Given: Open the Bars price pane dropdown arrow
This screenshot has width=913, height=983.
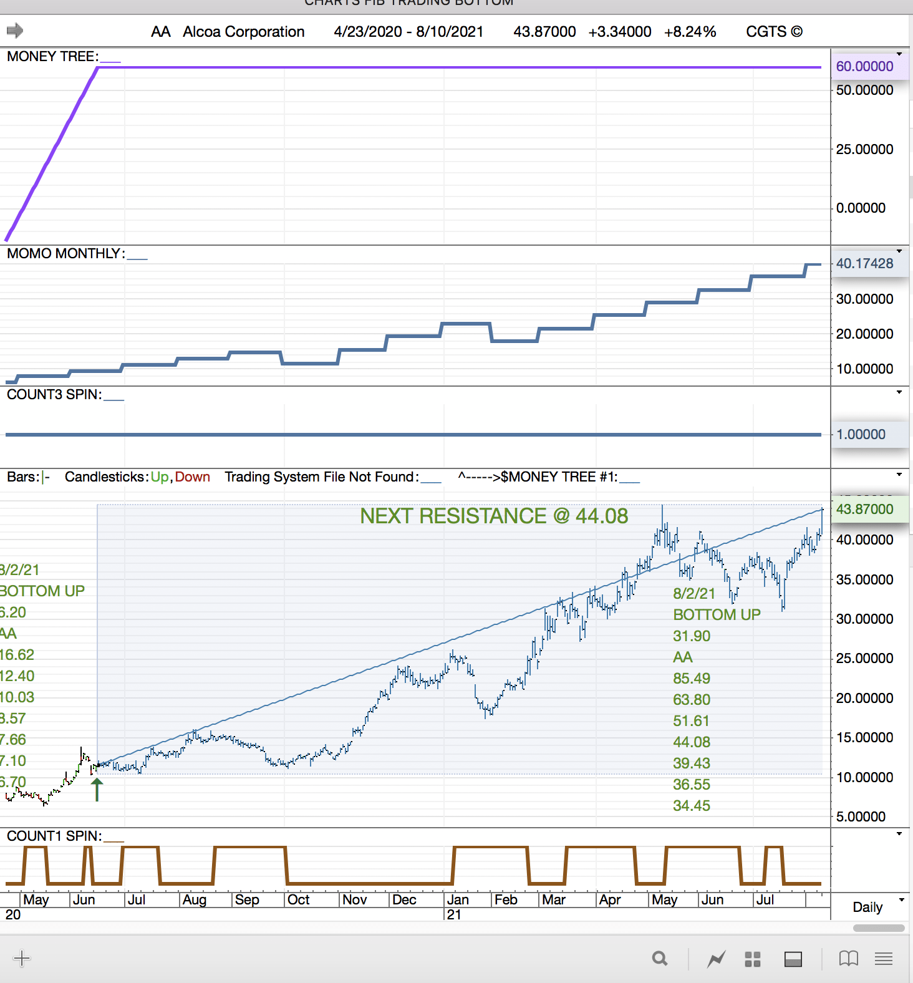Looking at the screenshot, I should 899,475.
